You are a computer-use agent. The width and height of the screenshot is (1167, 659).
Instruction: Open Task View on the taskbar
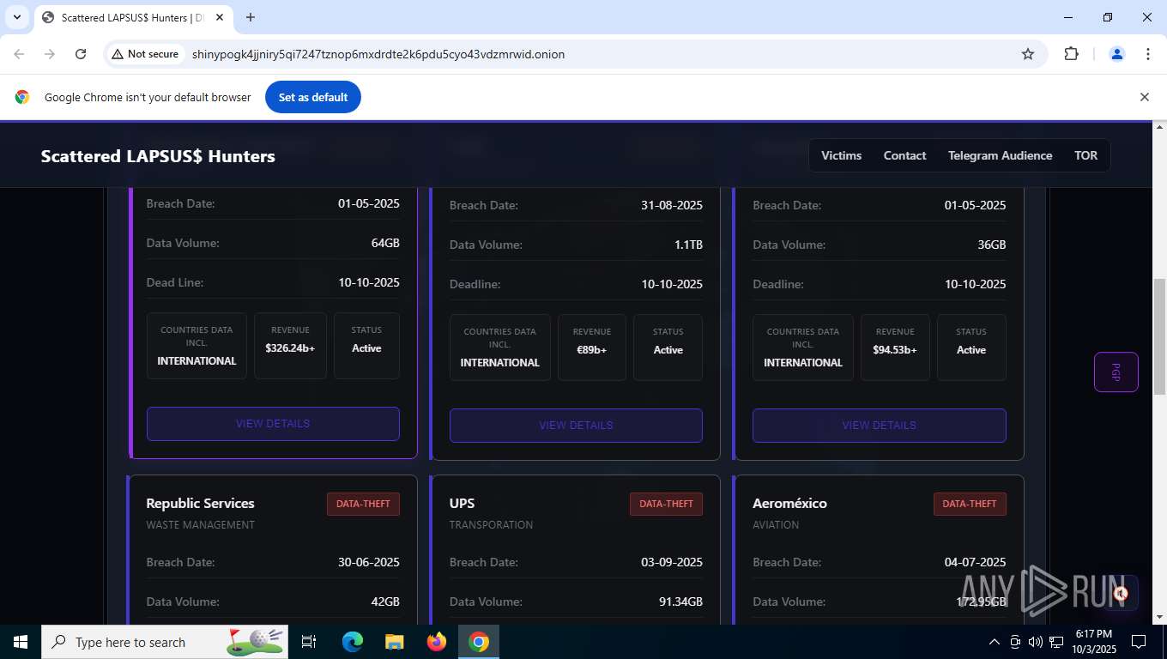pyautogui.click(x=309, y=642)
